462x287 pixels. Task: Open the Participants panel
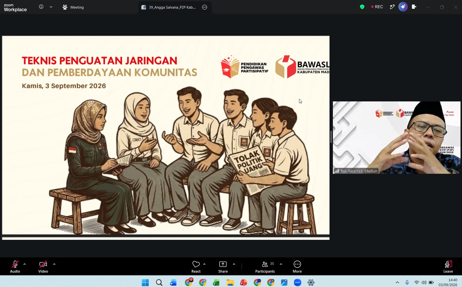tap(265, 267)
